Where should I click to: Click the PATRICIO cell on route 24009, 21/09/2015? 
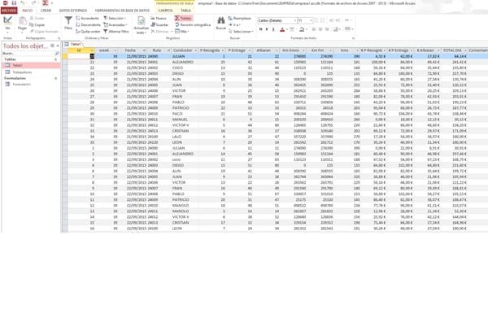point(185,108)
